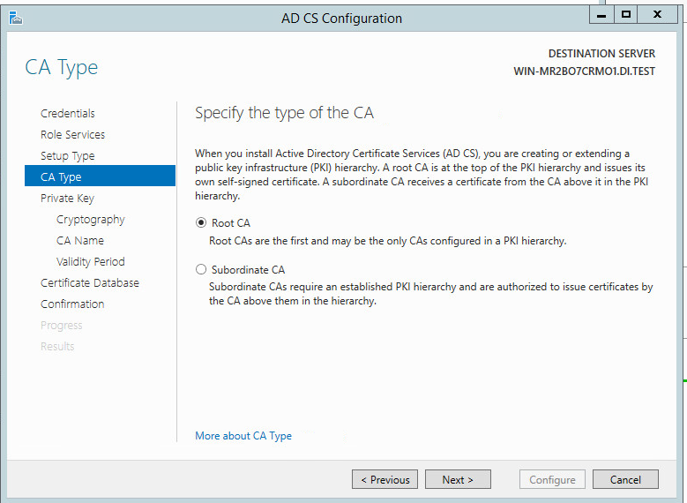Image resolution: width=687 pixels, height=503 pixels.
Task: Open the Private Key step
Action: pos(67,199)
